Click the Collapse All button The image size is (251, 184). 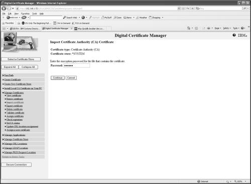(28, 67)
